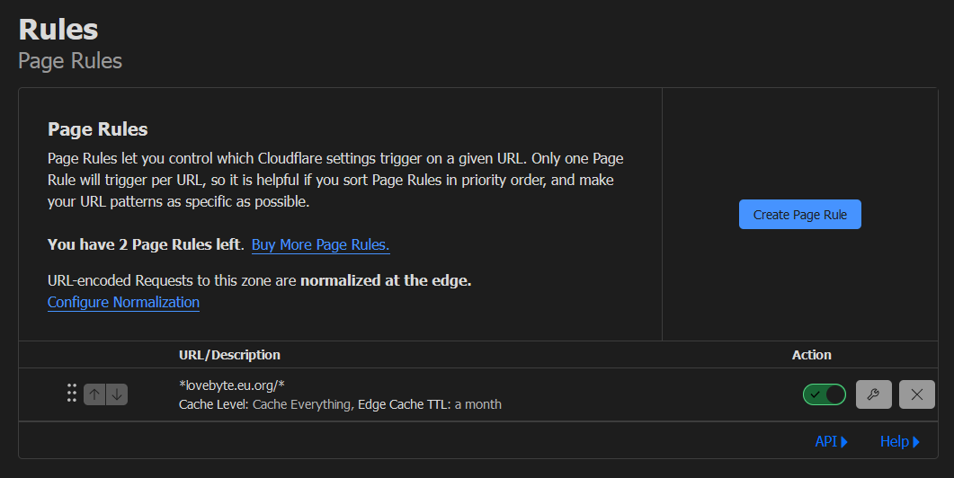
Task: Open the Configure Normalization link
Action: (123, 302)
